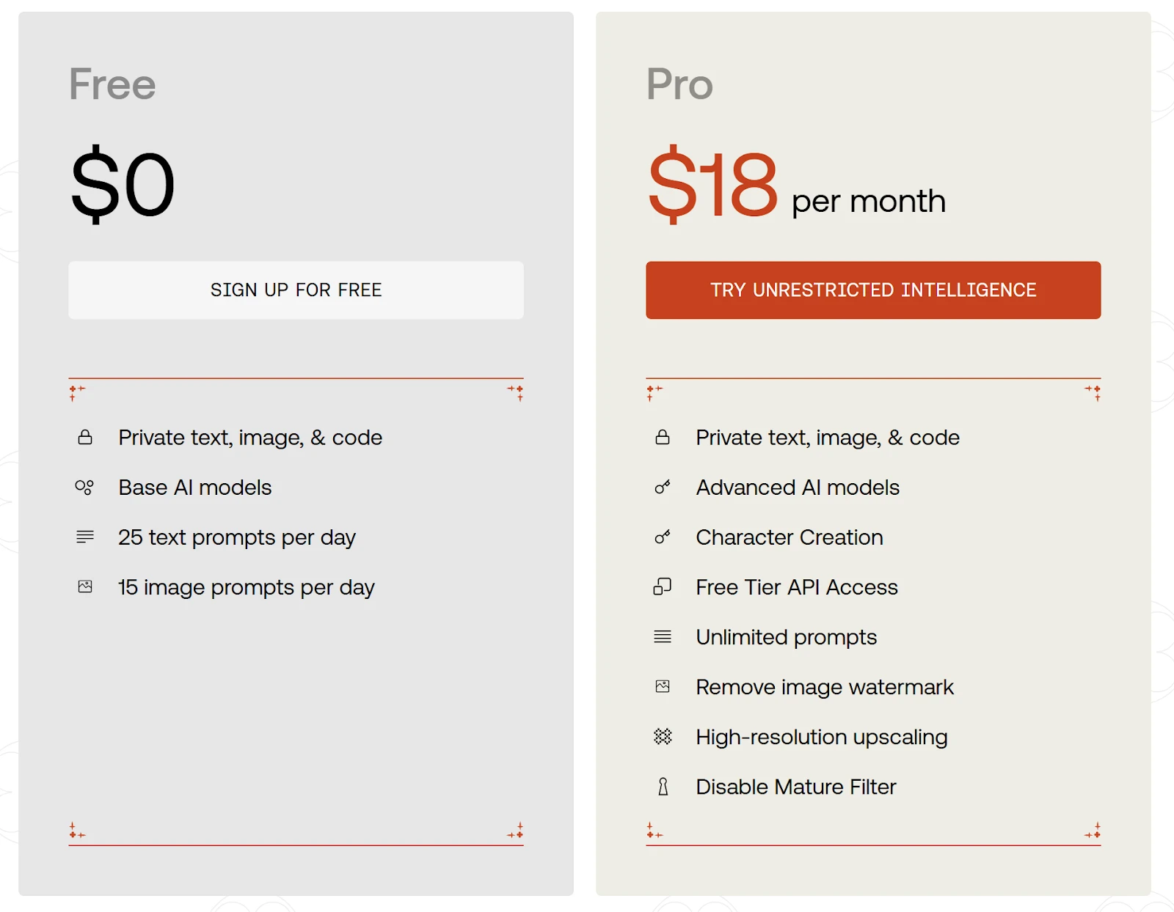Screen dimensions: 1174x912
Task: Click the Sign Up For Free button
Action: point(296,290)
